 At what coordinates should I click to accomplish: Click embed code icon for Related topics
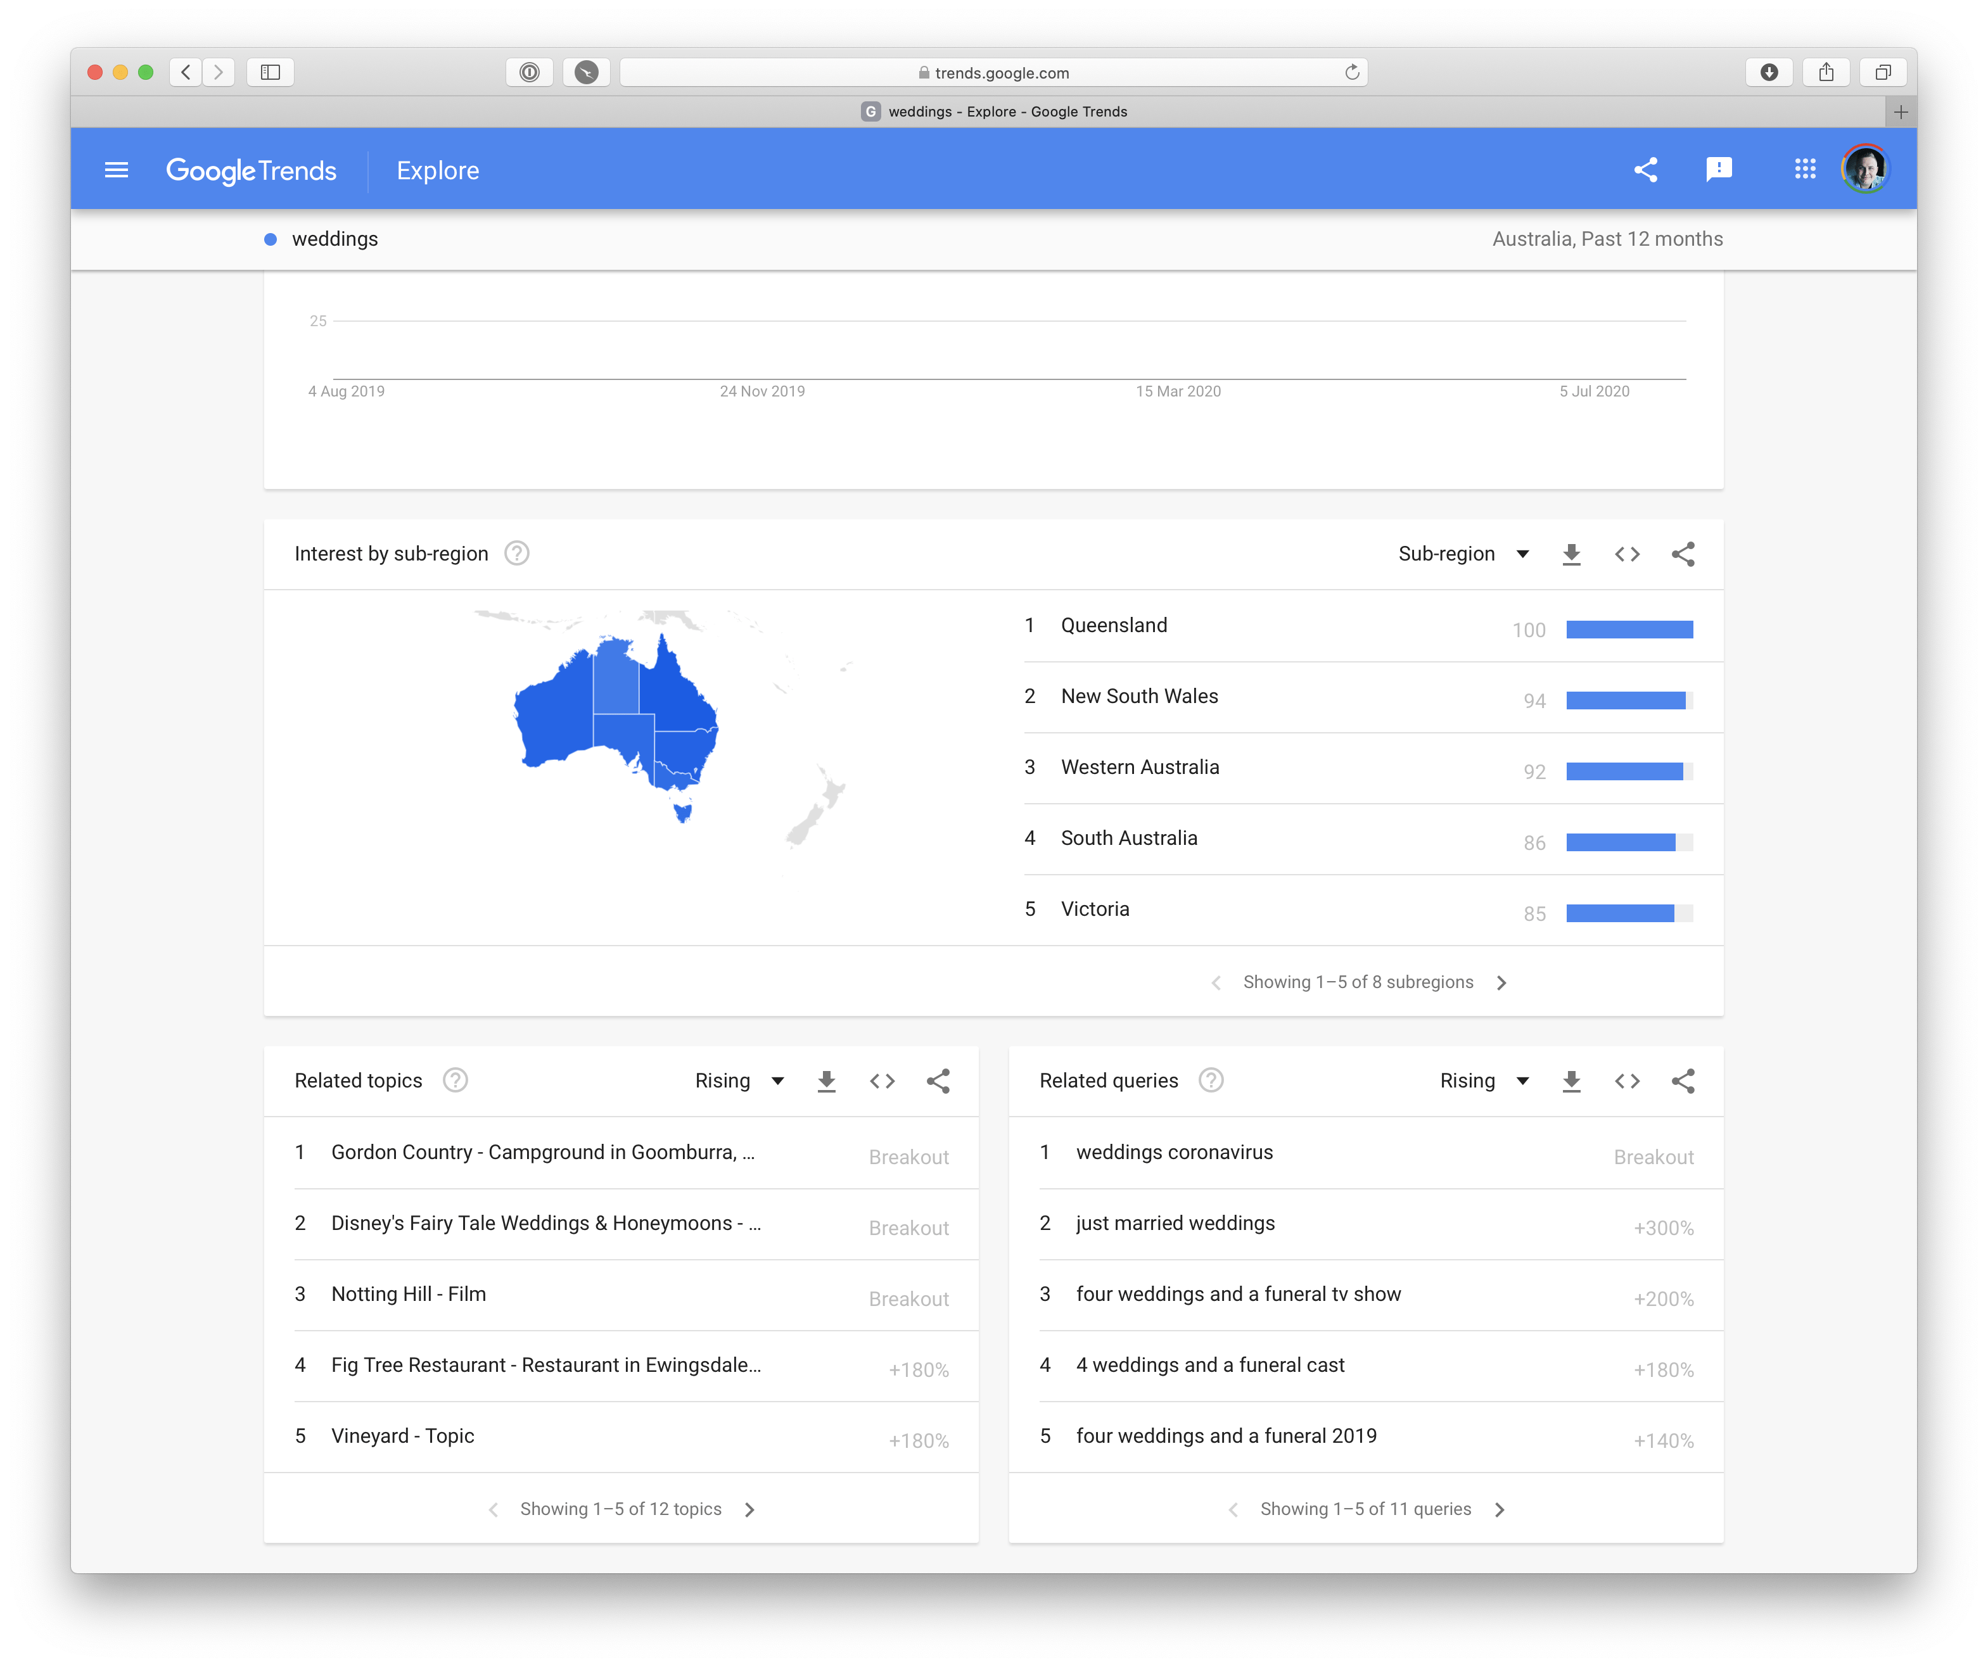point(882,1081)
